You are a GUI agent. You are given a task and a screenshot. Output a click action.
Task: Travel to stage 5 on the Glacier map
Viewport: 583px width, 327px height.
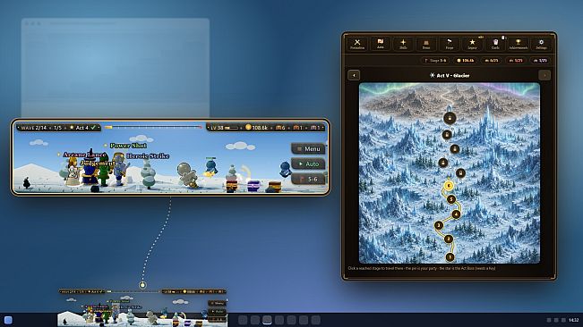[451, 199]
